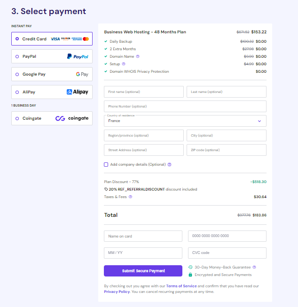Click the Mastercard logo
This screenshot has width=298, height=307.
[x=86, y=39]
